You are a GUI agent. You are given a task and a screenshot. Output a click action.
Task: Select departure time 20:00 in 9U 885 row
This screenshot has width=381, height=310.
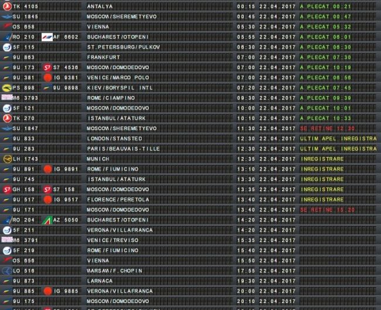pyautogui.click(x=246, y=291)
